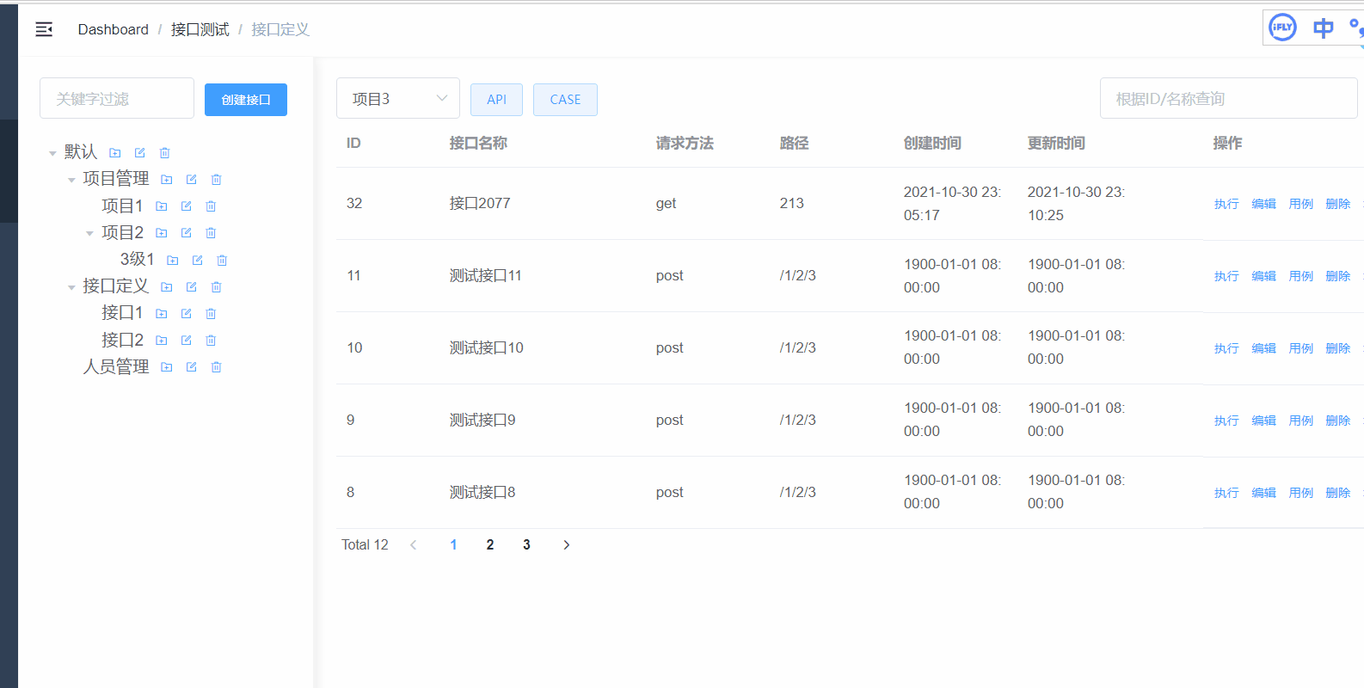Click the delete icon next to 人员管理
Image resolution: width=1364 pixels, height=688 pixels.
point(217,367)
